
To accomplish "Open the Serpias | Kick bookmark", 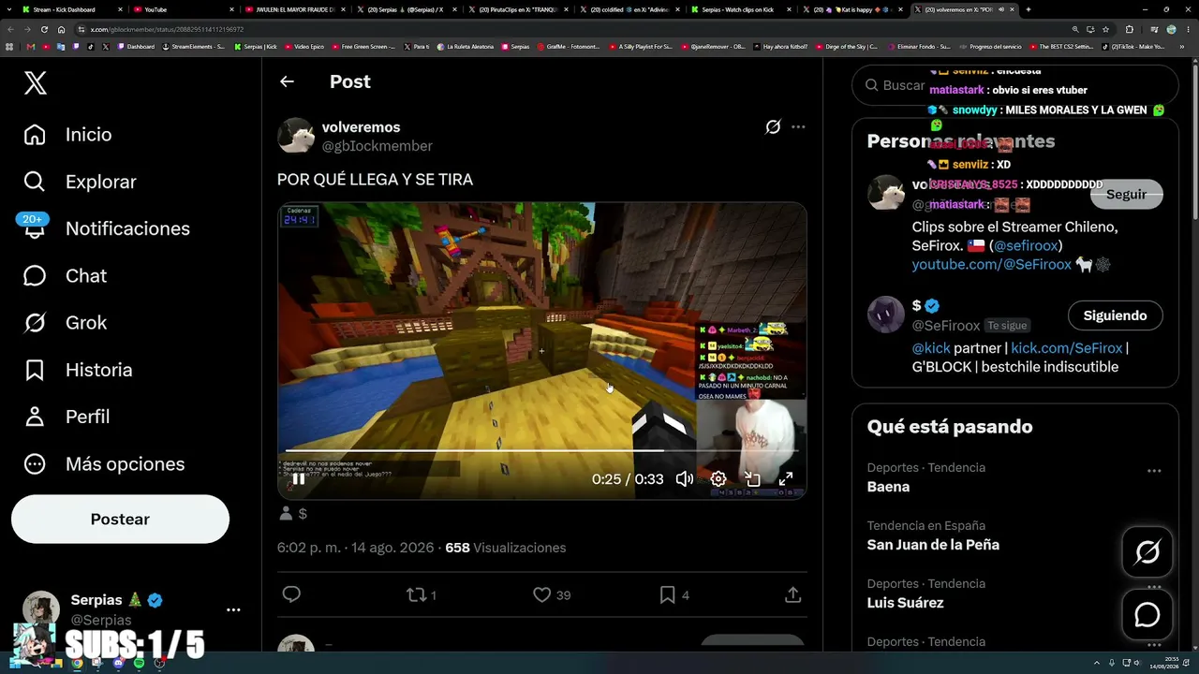I will click(x=256, y=46).
